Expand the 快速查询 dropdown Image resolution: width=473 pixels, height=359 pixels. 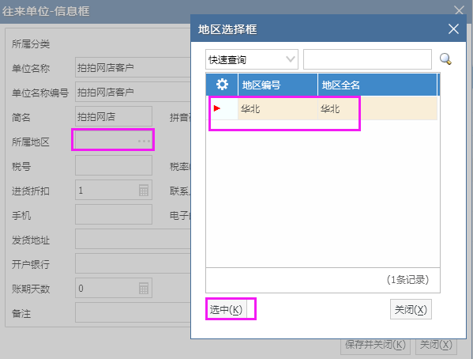(x=291, y=59)
